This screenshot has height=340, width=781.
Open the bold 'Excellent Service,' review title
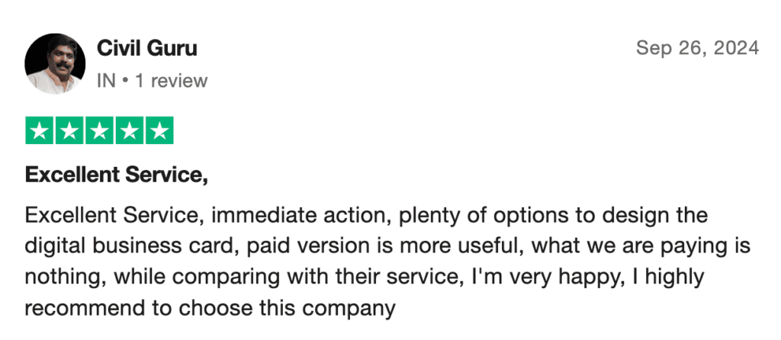point(116,175)
